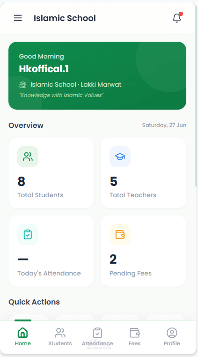Click the student count 8

22,181
